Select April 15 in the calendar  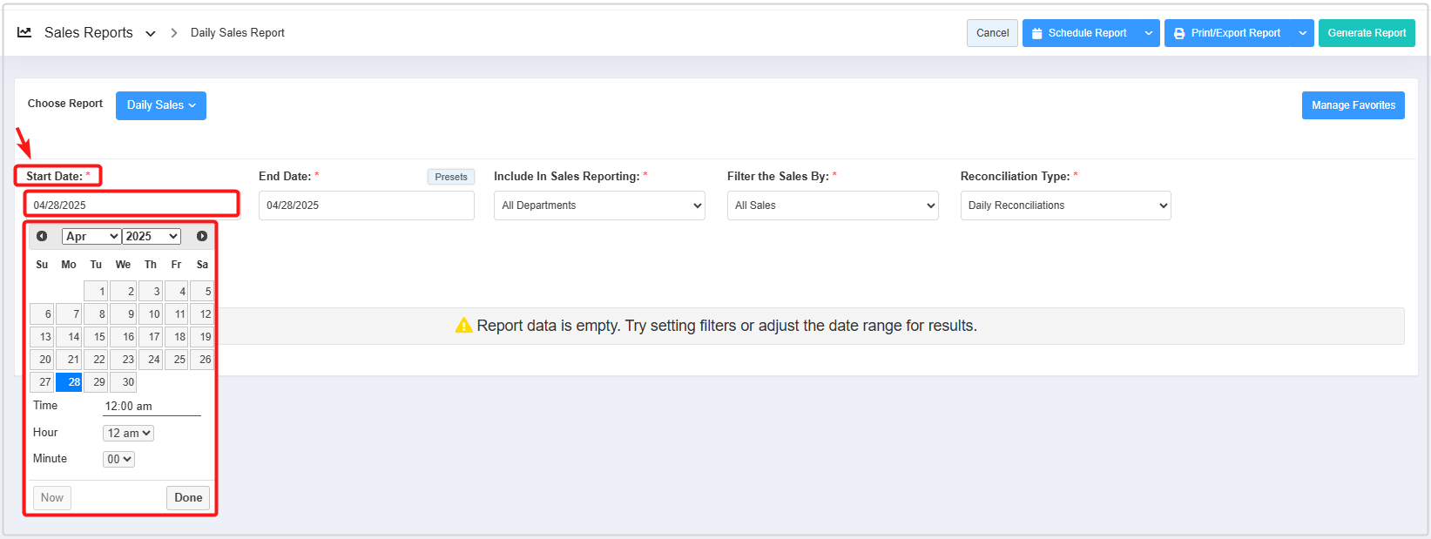(96, 337)
